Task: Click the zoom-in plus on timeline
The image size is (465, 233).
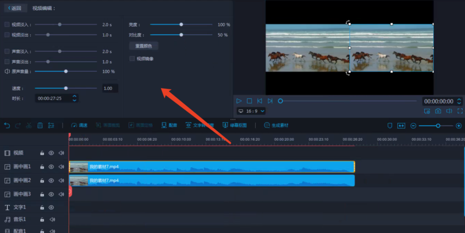Action: pos(458,126)
